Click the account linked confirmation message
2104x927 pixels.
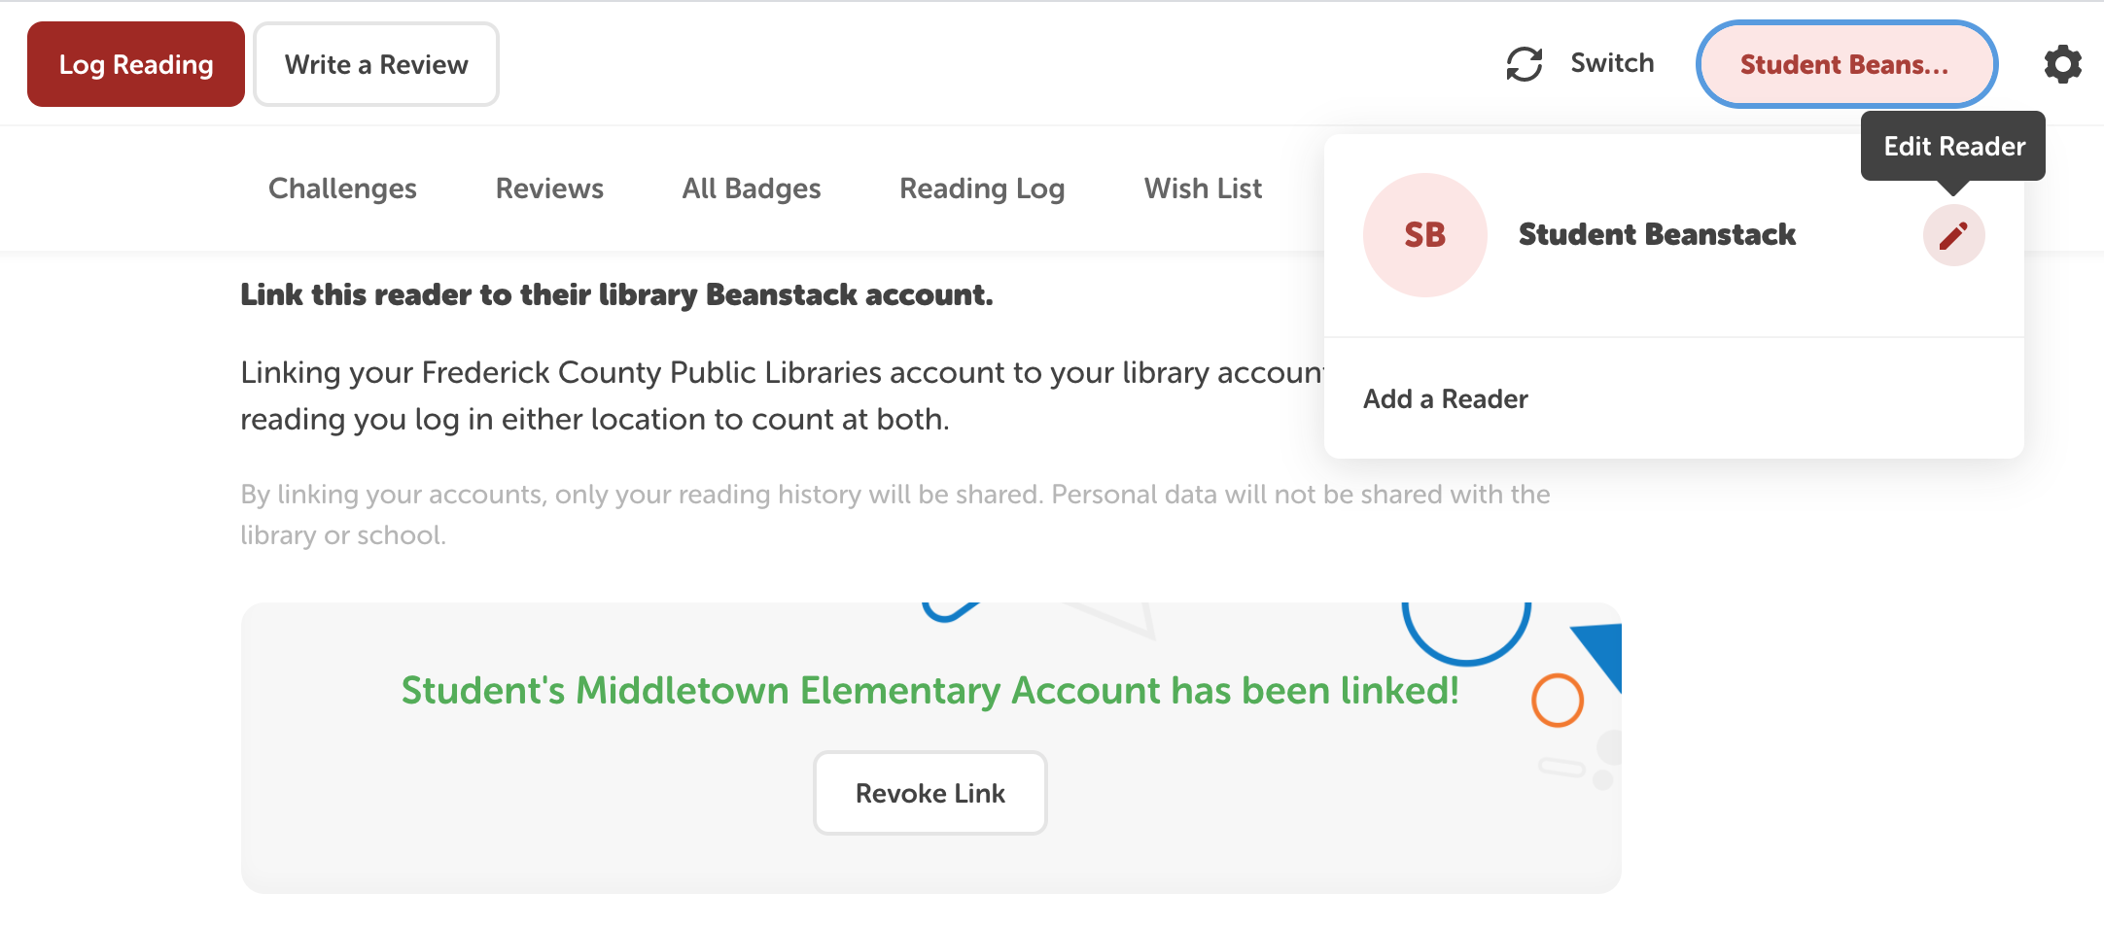click(x=930, y=691)
